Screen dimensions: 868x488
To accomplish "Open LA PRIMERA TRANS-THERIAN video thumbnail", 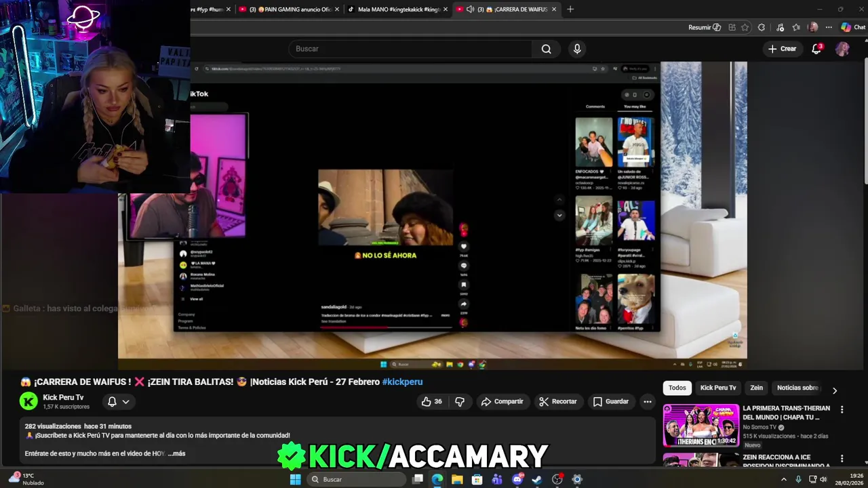I will pyautogui.click(x=701, y=425).
